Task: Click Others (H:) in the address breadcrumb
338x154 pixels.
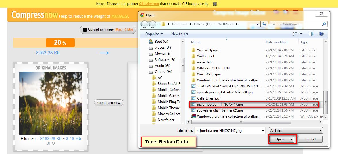Action: 203,24
